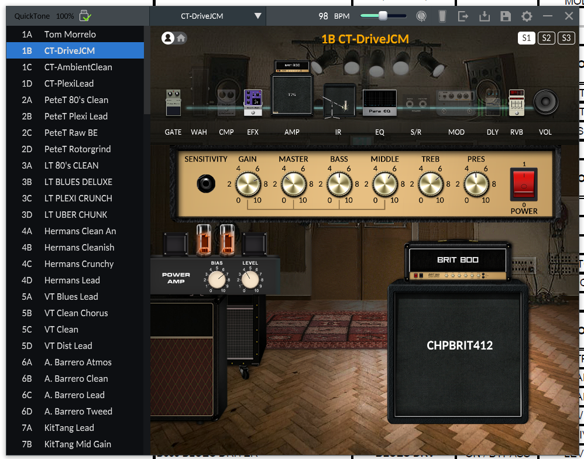Click the PRES knob
The image size is (584, 459).
pyautogui.click(x=476, y=184)
